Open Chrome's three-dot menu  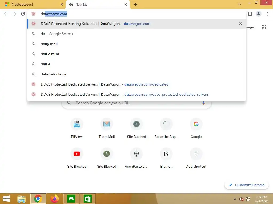(267, 14)
